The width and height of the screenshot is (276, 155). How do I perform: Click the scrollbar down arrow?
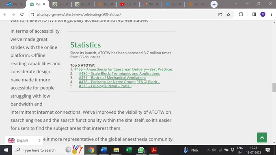(x=274, y=143)
